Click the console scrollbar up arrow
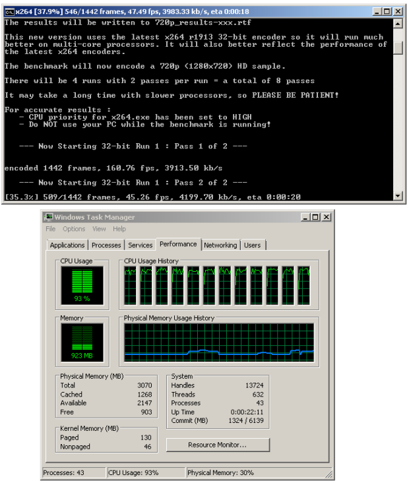Screen dimensions: 409x483 pyautogui.click(x=398, y=23)
